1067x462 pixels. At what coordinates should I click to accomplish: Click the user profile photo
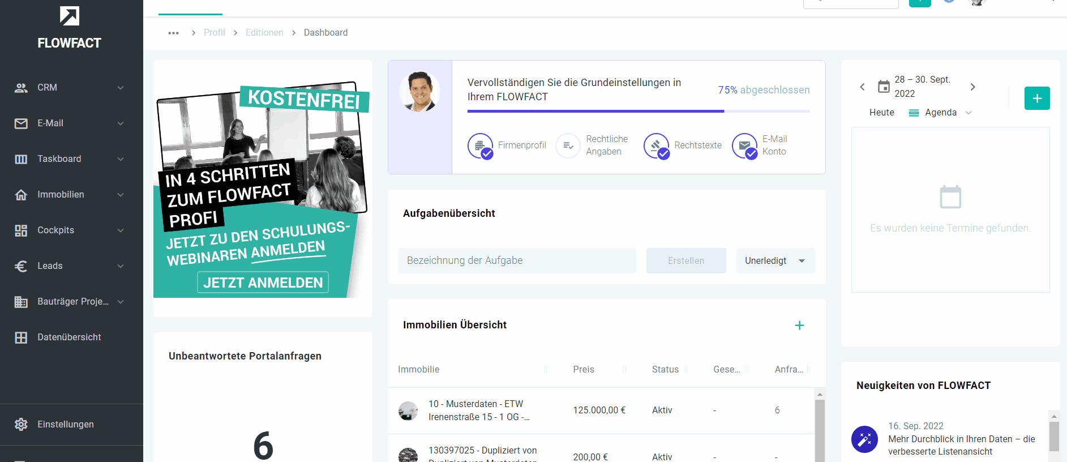point(419,92)
